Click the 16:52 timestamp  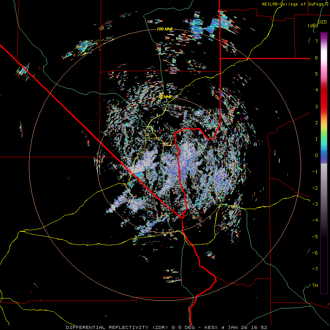(x=260, y=327)
